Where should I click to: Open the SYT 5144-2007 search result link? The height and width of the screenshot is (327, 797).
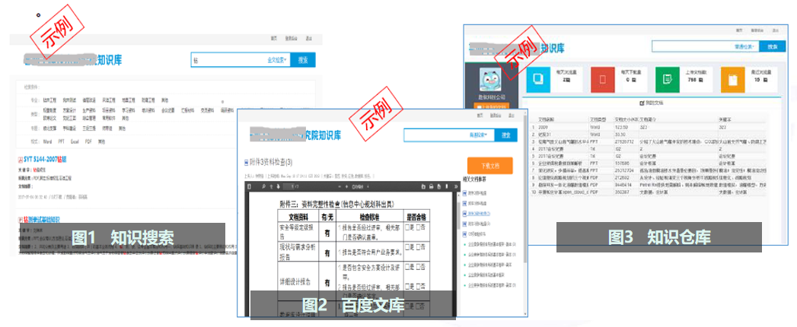pyautogui.click(x=45, y=160)
